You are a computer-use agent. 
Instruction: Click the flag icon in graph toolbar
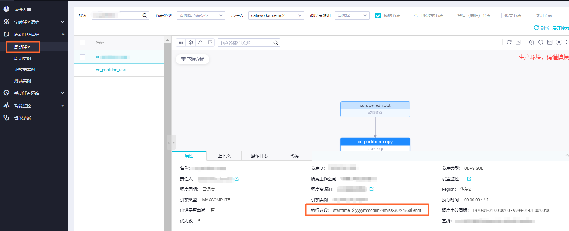click(x=210, y=42)
